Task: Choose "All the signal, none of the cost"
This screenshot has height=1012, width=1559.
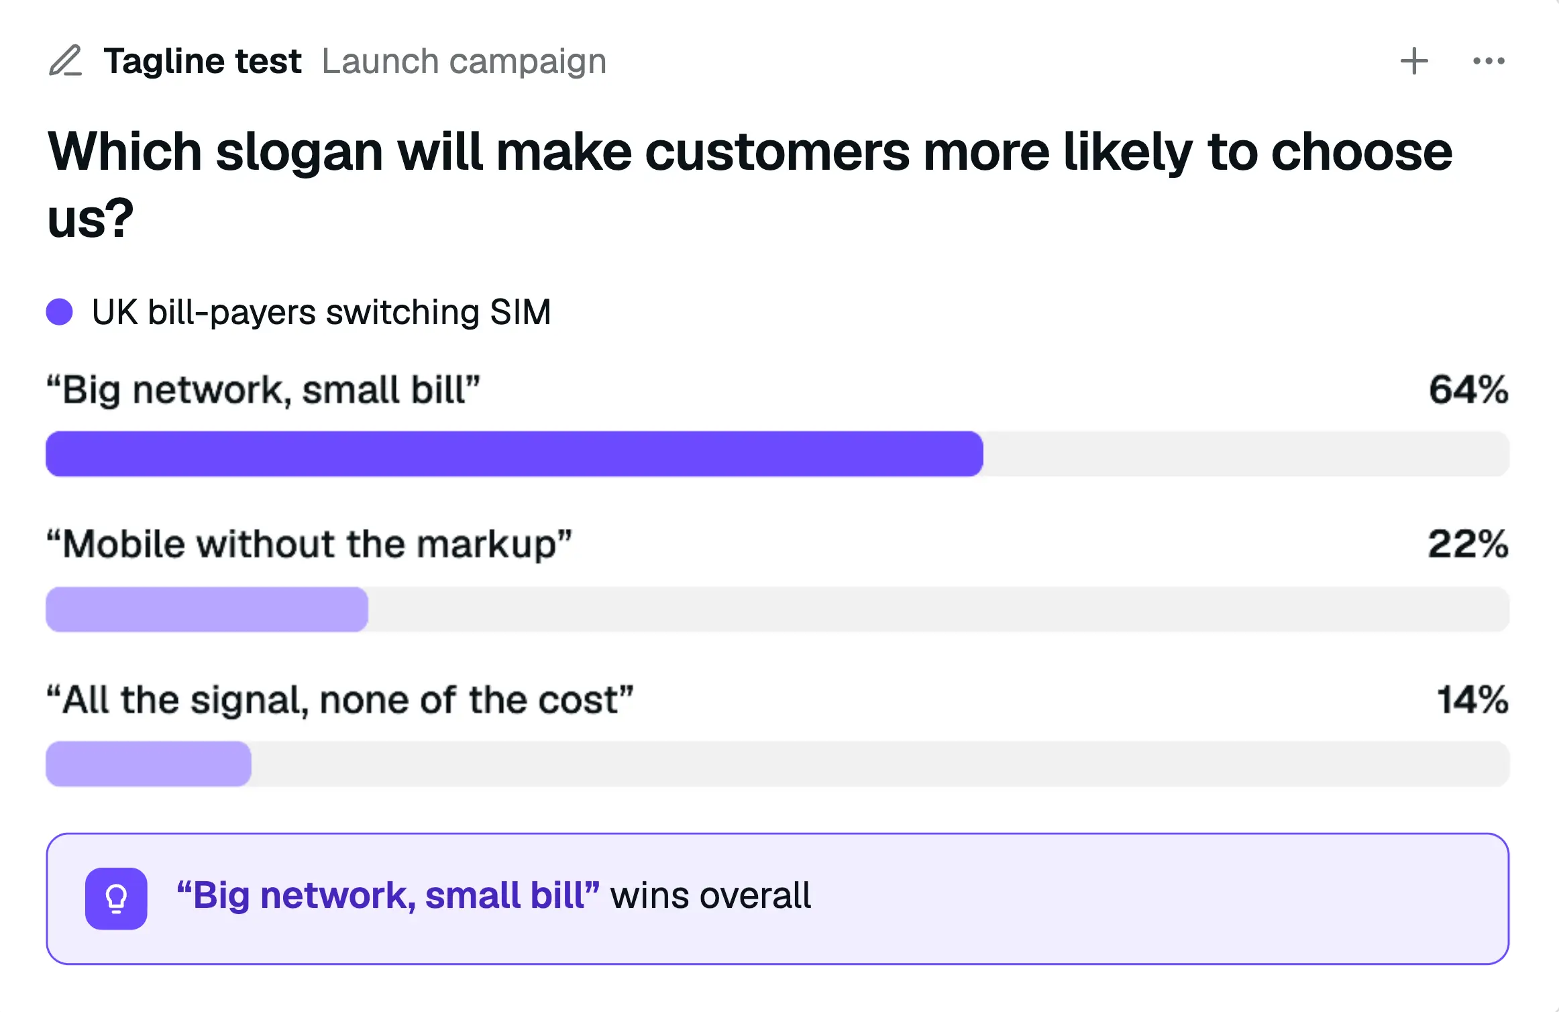Action: pyautogui.click(x=340, y=700)
